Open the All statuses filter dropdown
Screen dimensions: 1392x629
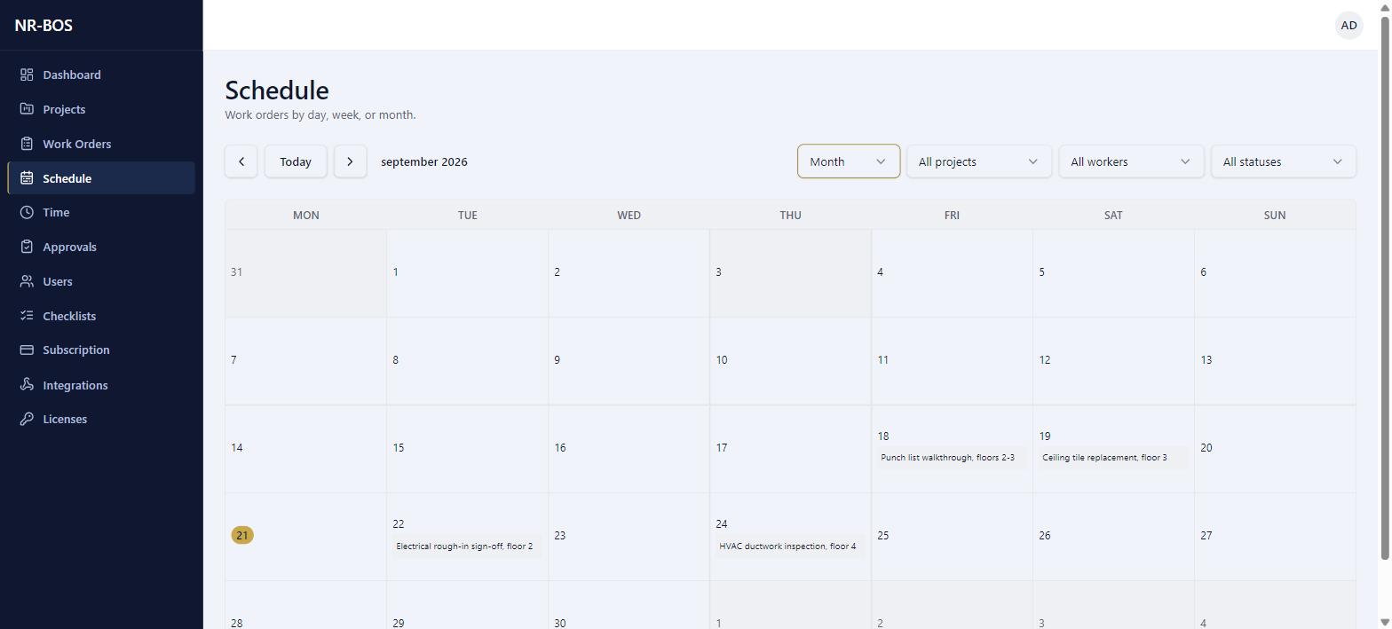pyautogui.click(x=1284, y=161)
